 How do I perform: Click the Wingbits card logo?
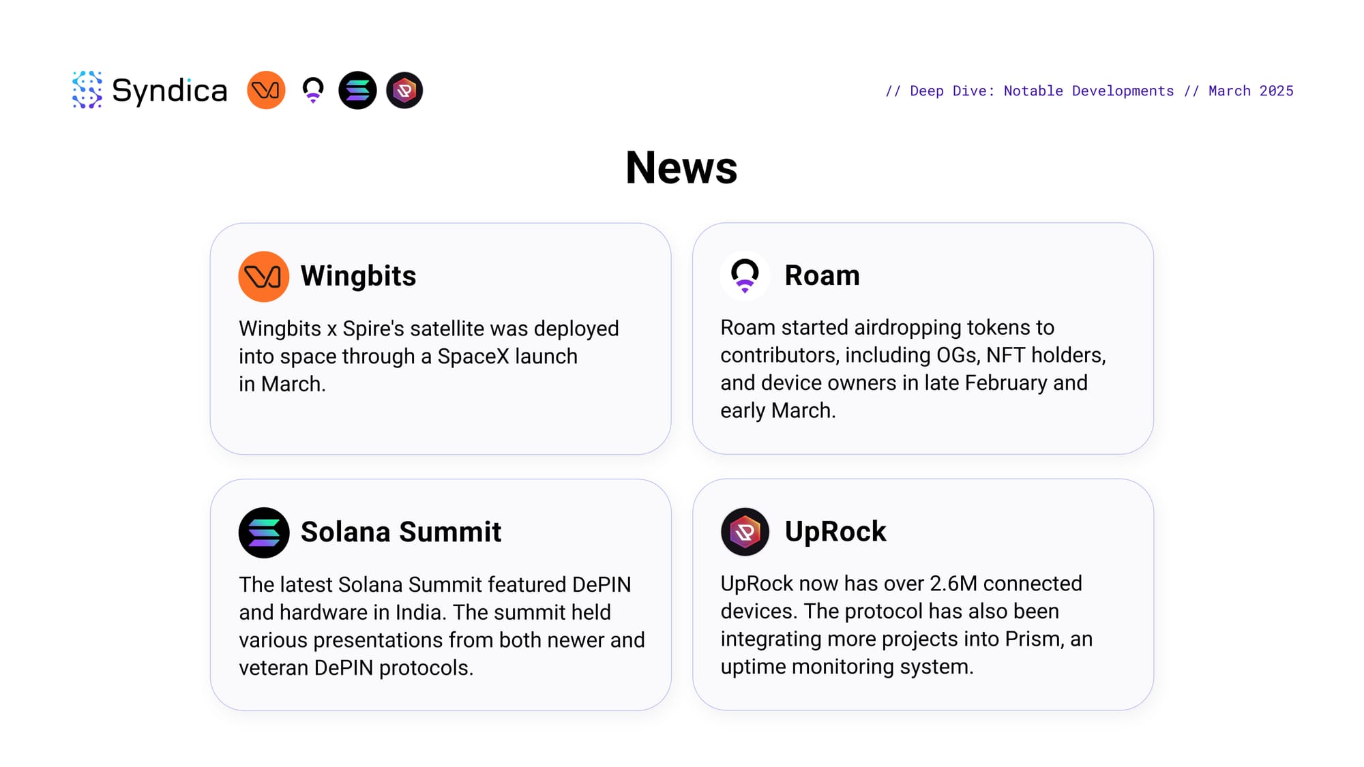[x=264, y=276]
